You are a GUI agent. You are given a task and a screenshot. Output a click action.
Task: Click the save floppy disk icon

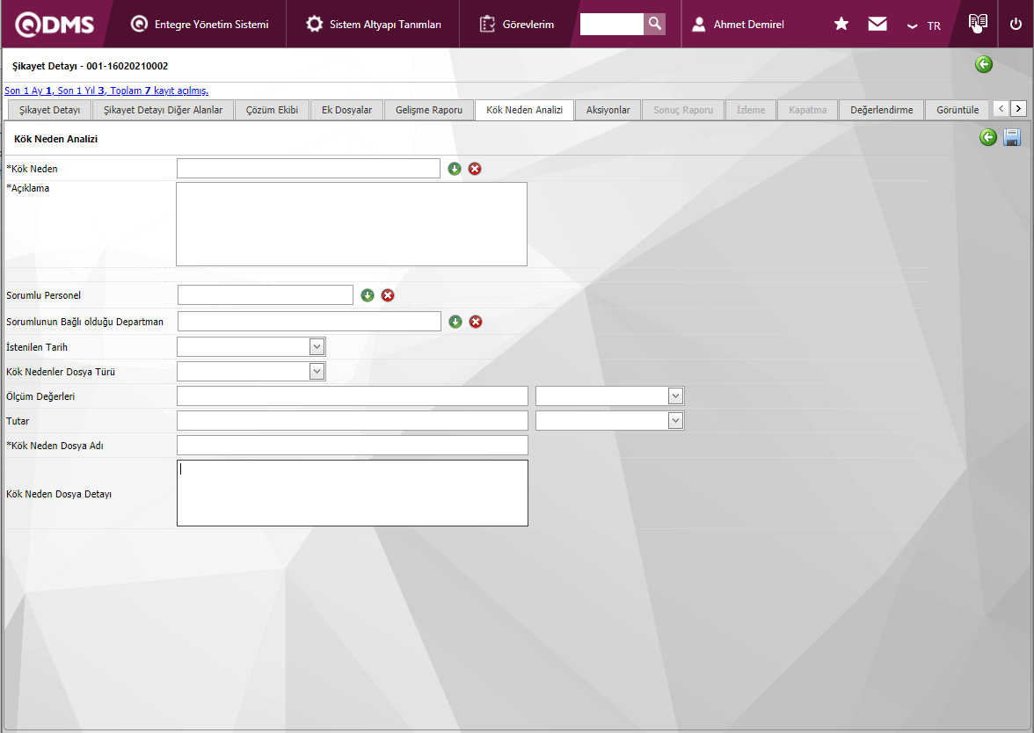point(1011,137)
